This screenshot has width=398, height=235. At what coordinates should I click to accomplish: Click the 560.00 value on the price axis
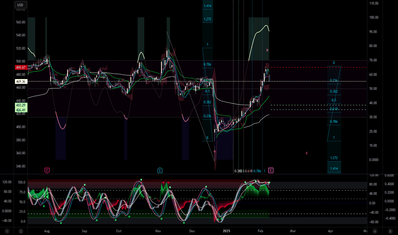coord(20,22)
